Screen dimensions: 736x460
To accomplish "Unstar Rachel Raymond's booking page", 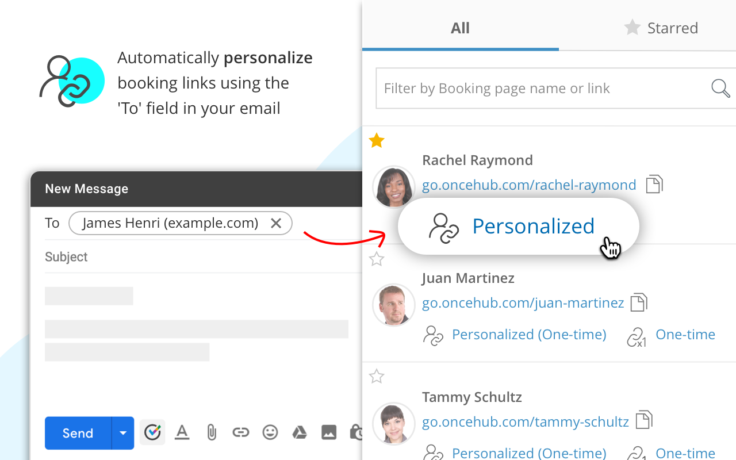I will click(x=377, y=140).
